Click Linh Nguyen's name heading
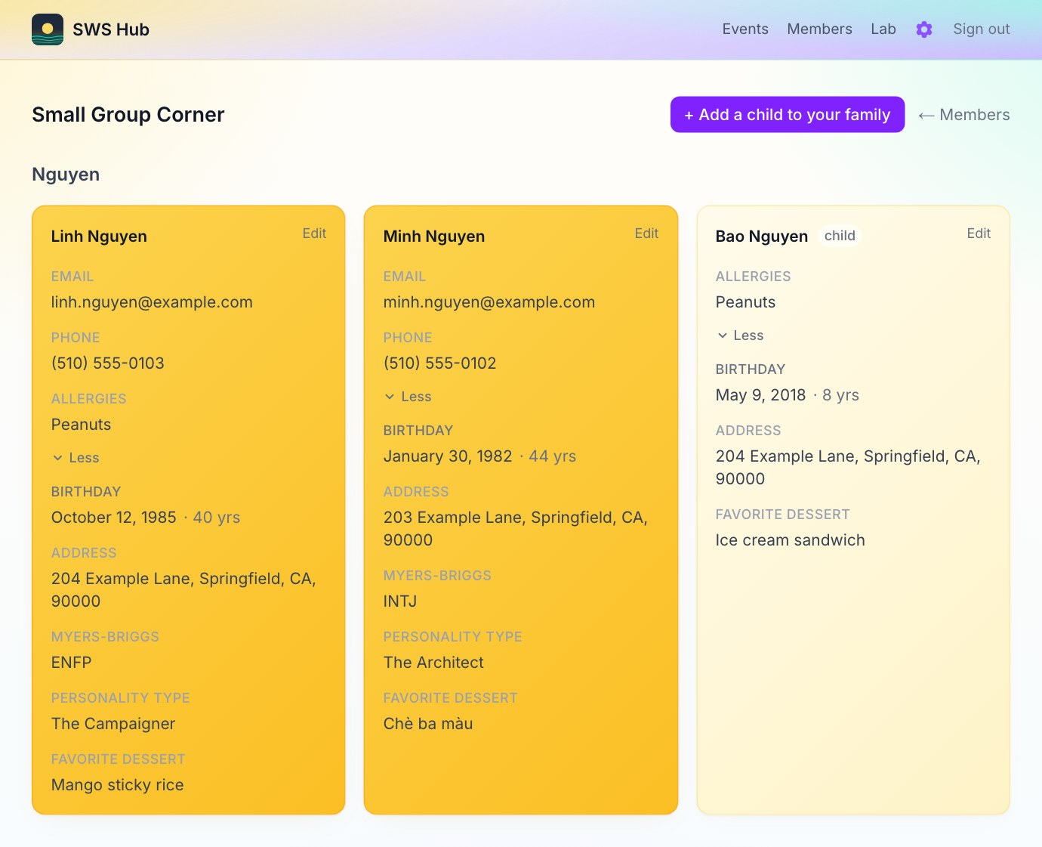The height and width of the screenshot is (847, 1042). 99,236
